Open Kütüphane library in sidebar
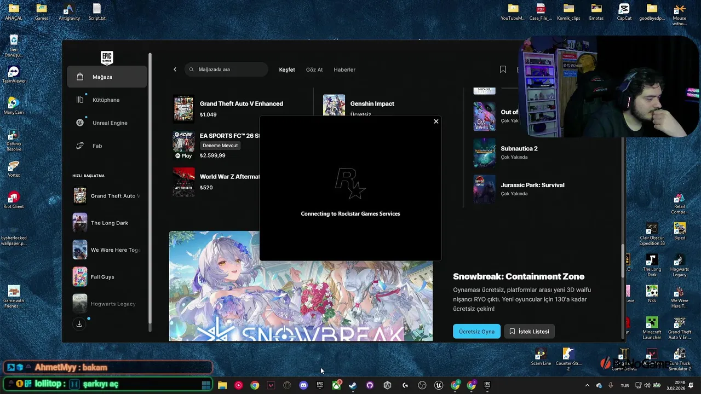Viewport: 701px width, 394px height. 107,100
